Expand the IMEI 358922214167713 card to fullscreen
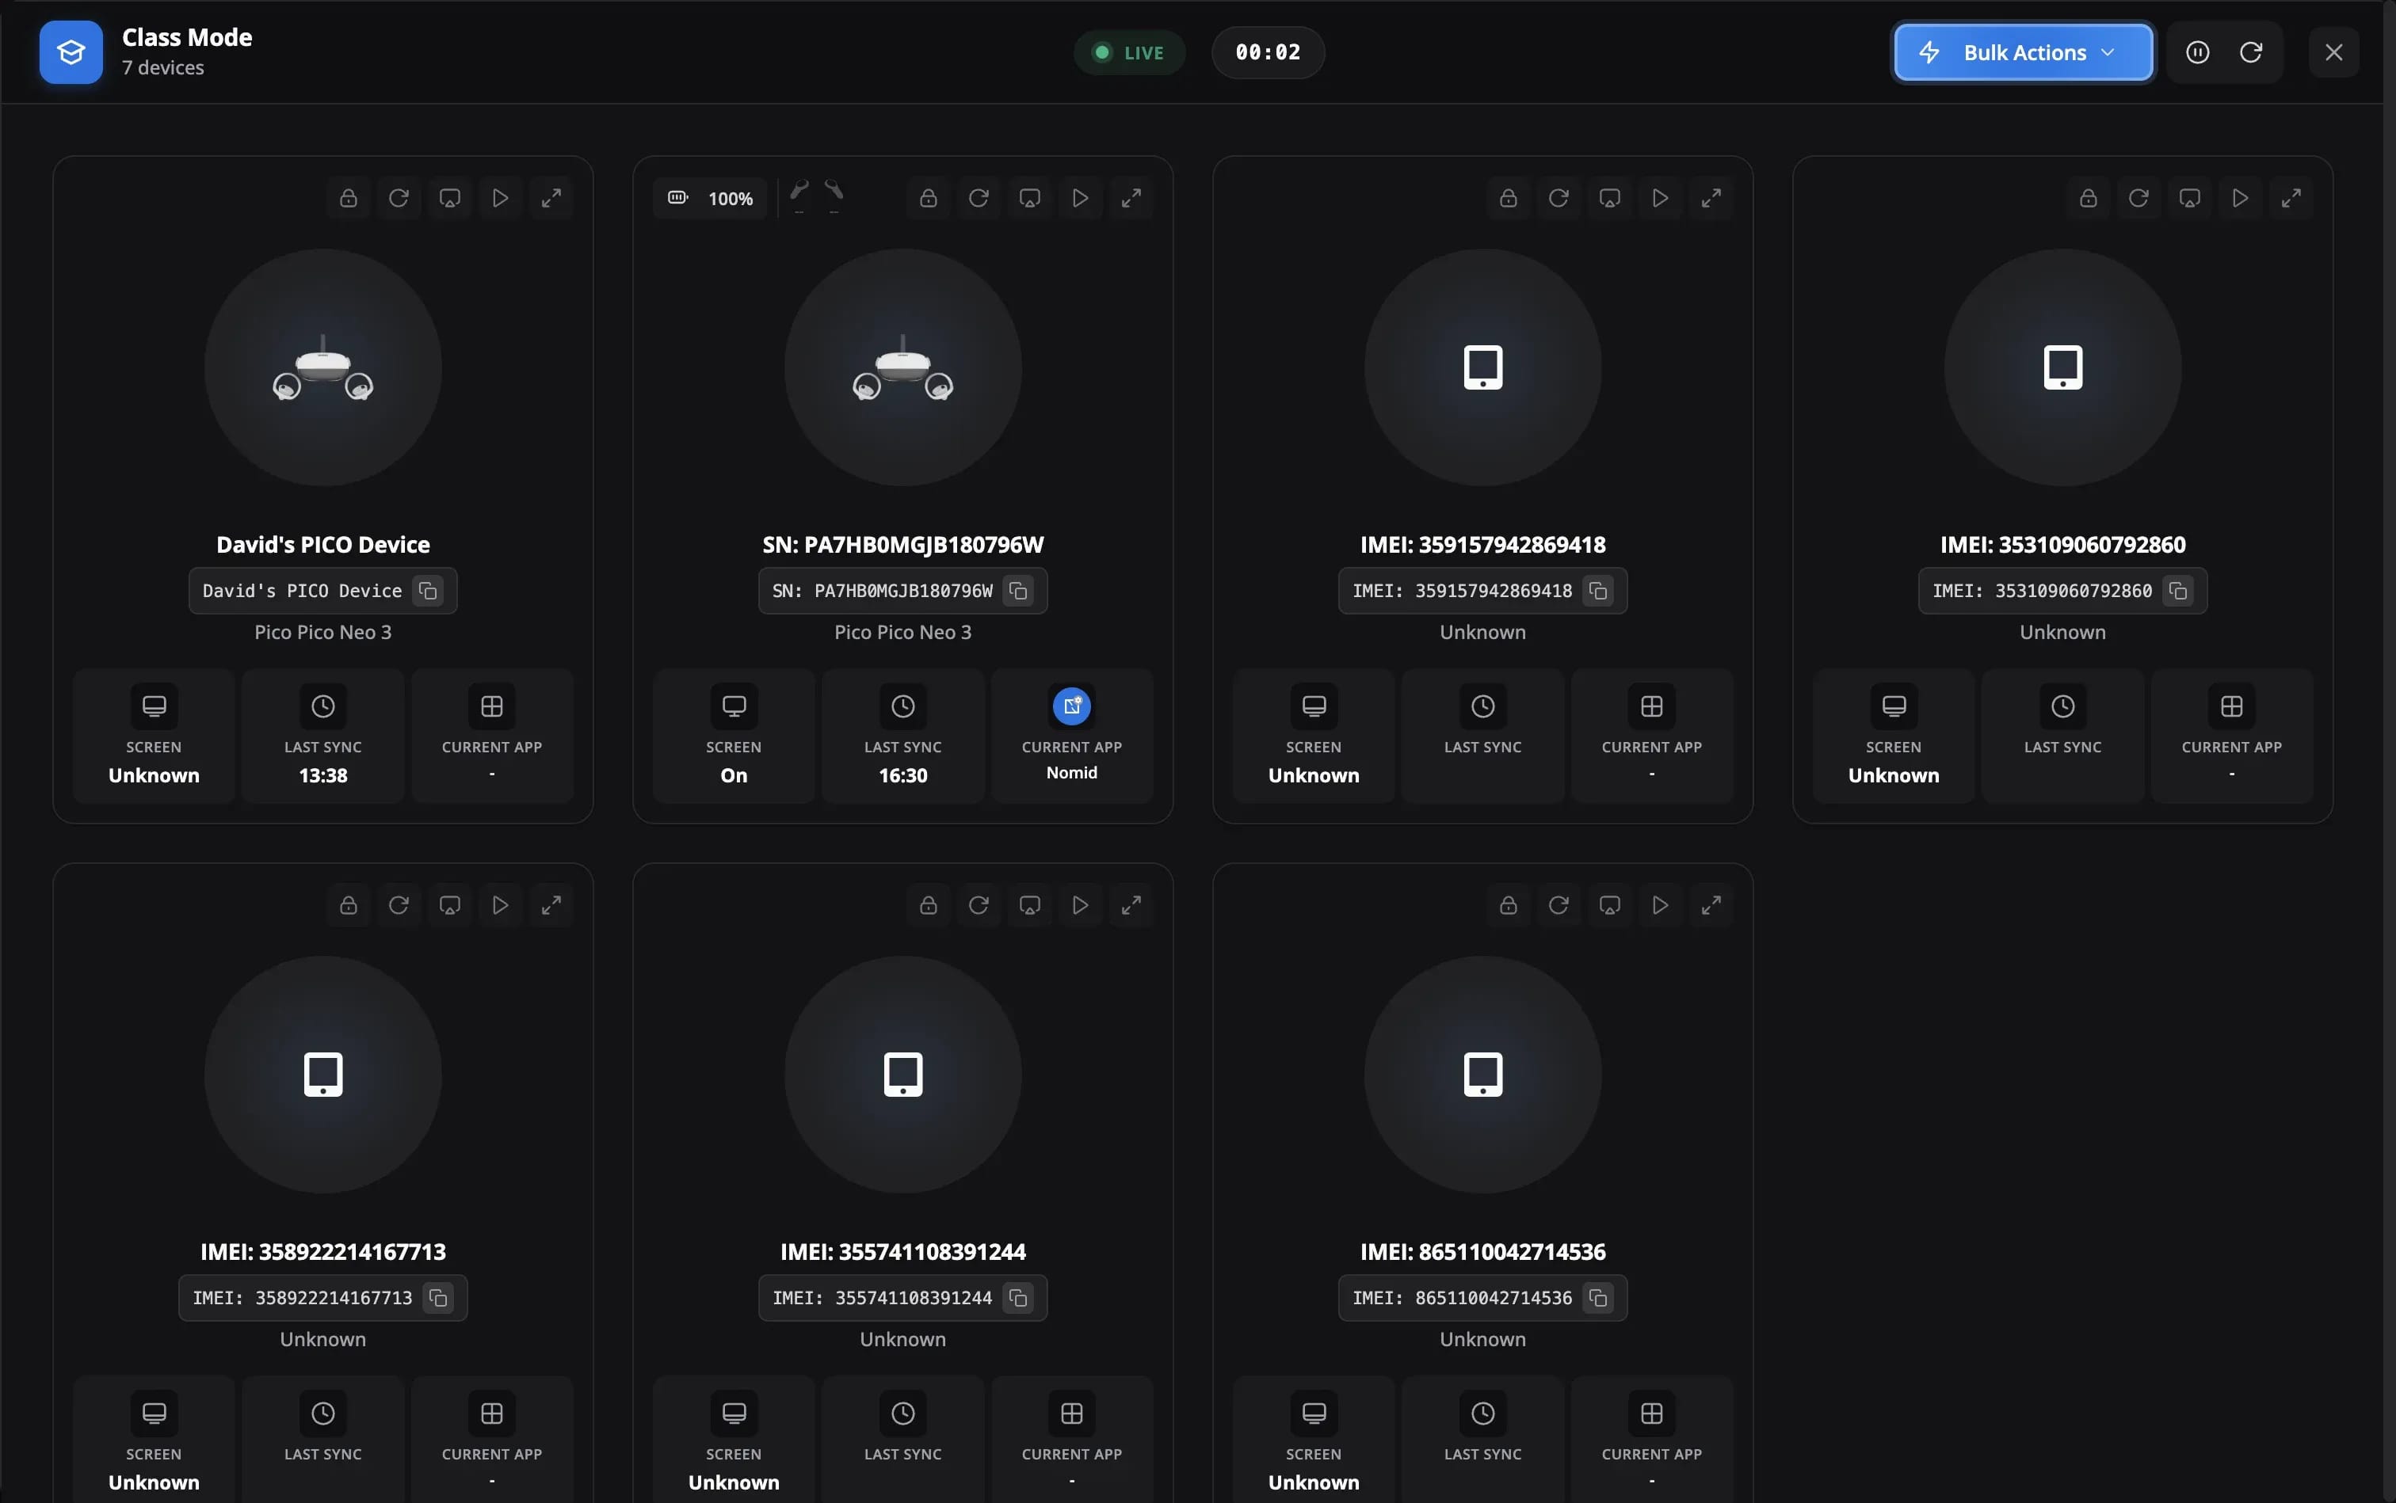Screen dimensions: 2396x1503 (x=551, y=904)
